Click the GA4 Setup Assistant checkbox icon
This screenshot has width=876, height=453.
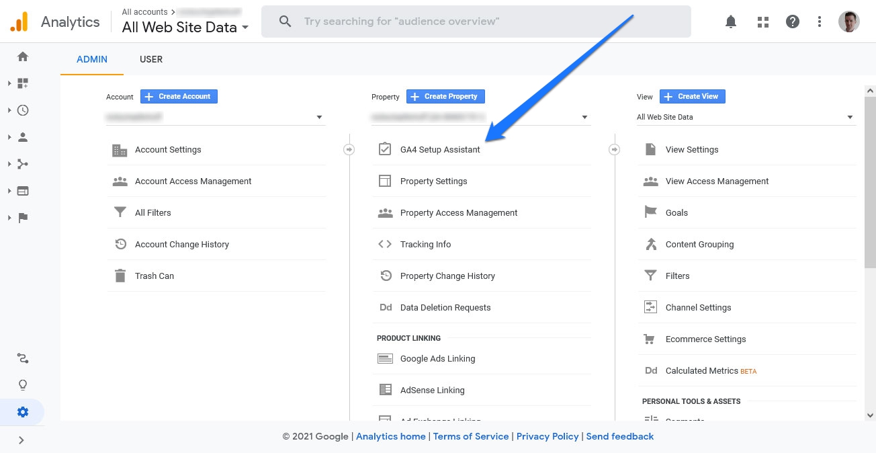[x=385, y=149]
